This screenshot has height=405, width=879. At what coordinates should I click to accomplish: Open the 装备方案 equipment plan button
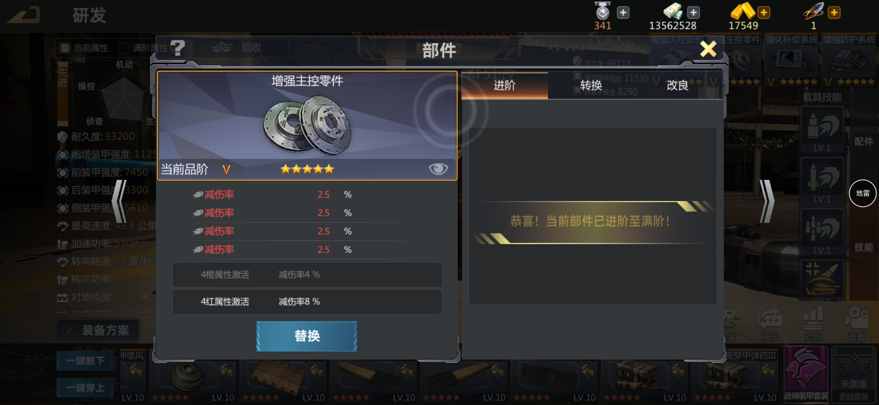coord(98,330)
